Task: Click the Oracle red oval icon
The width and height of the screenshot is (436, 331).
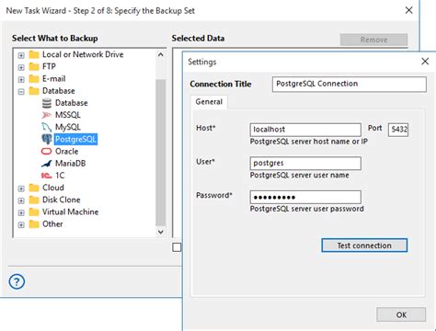Action: click(x=46, y=152)
